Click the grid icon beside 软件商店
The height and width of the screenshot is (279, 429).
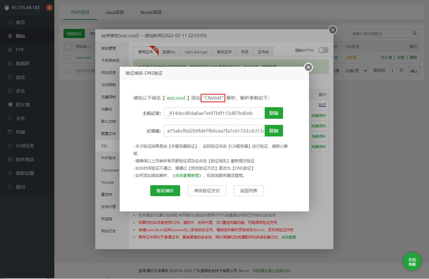coord(10,159)
